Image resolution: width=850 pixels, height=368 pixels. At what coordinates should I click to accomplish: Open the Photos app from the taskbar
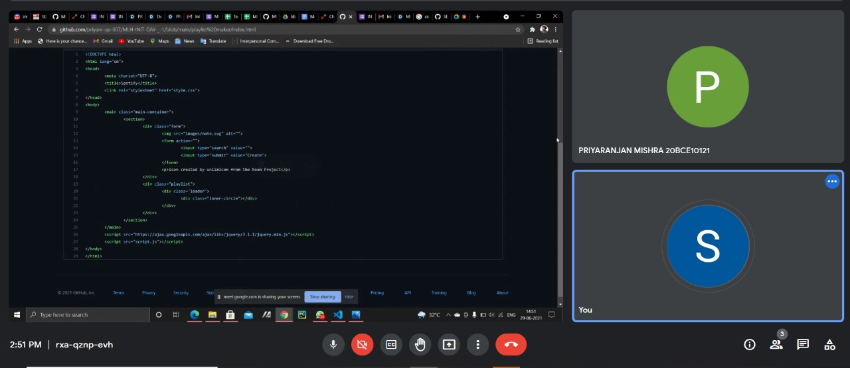point(356,314)
